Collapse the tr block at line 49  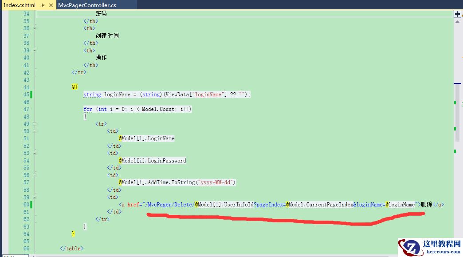click(35, 124)
